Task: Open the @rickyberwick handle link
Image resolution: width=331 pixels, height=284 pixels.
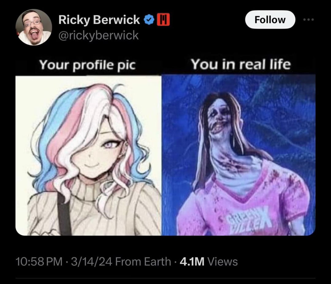Action: (x=98, y=35)
